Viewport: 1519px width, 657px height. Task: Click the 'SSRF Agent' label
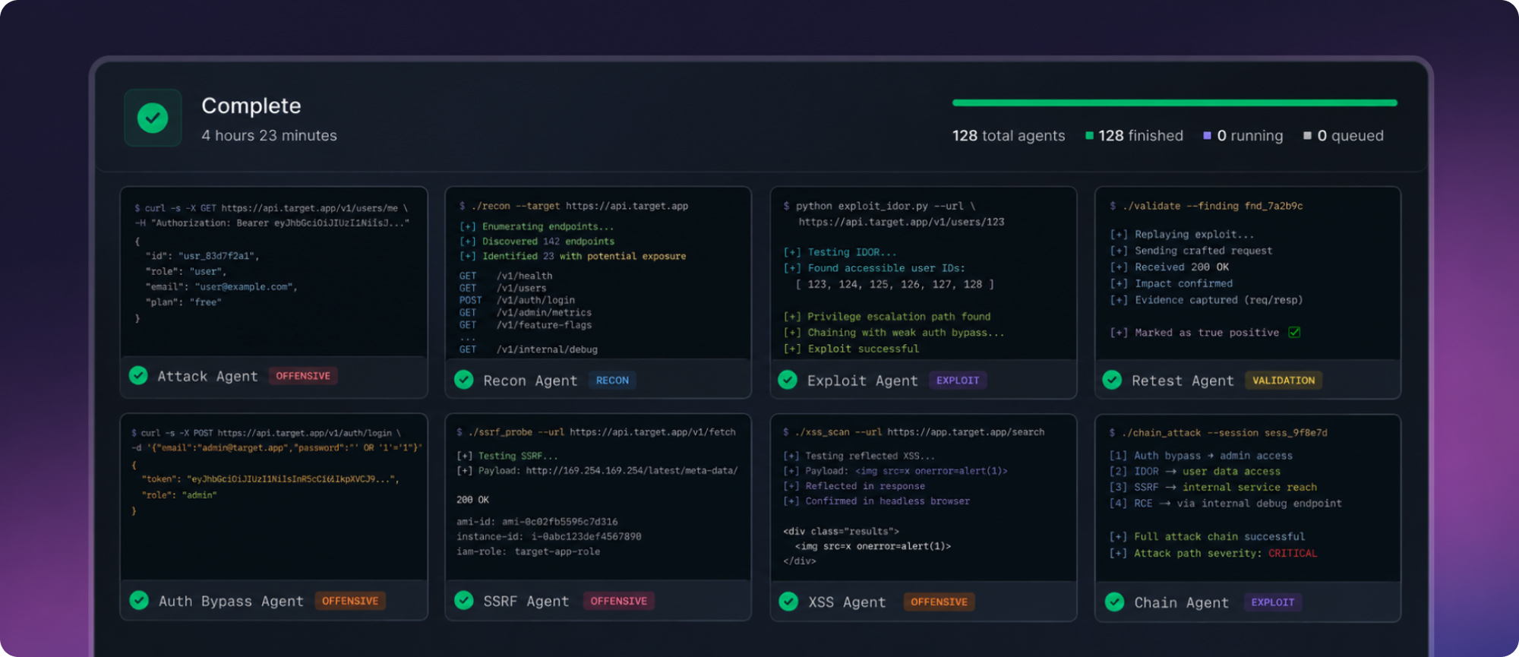(526, 601)
